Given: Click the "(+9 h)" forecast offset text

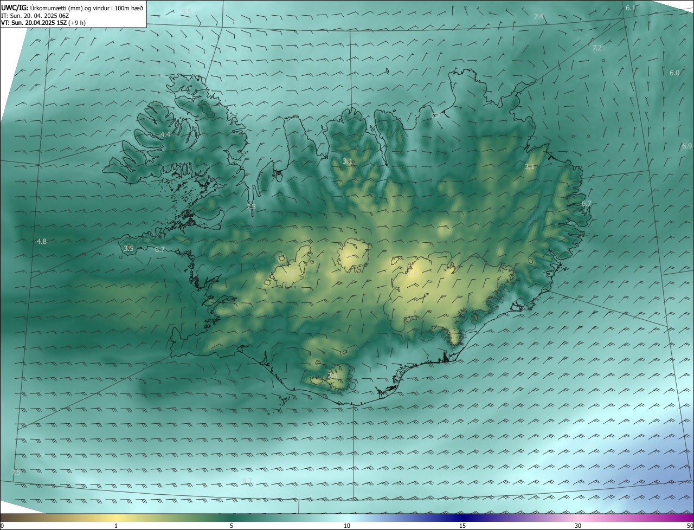Looking at the screenshot, I should click(x=77, y=23).
